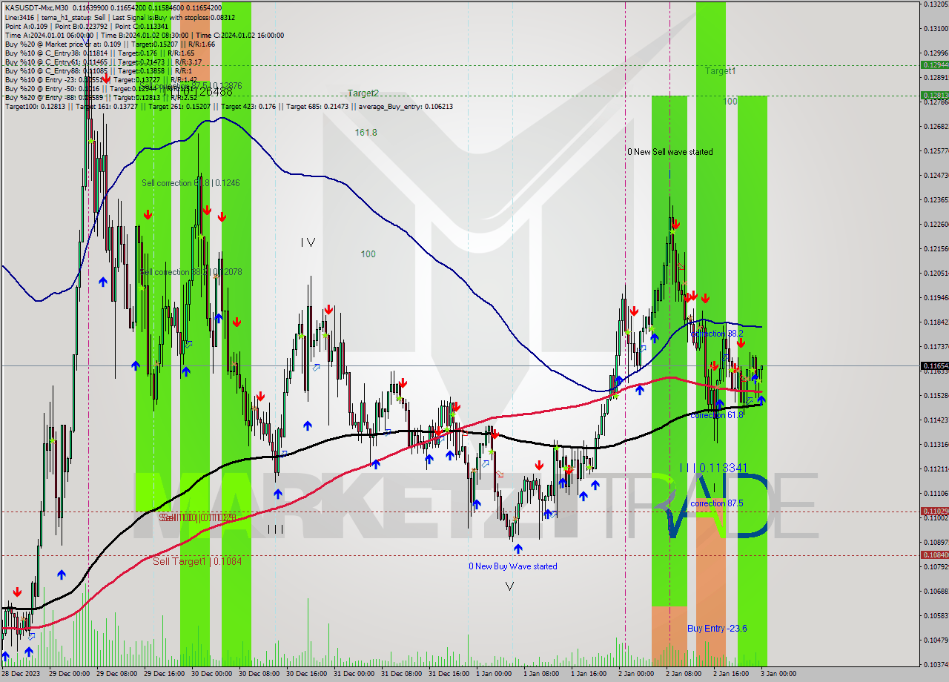The width and height of the screenshot is (949, 682).
Task: Click the 0.10897 price axis label
Action: 935,542
